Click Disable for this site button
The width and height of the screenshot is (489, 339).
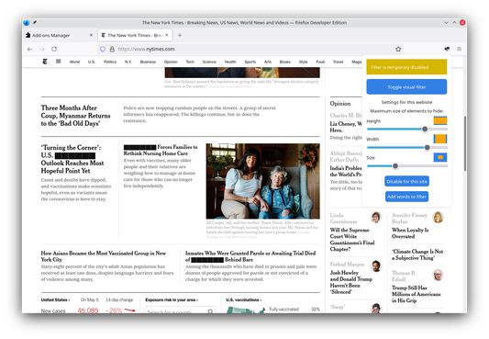[x=406, y=181]
